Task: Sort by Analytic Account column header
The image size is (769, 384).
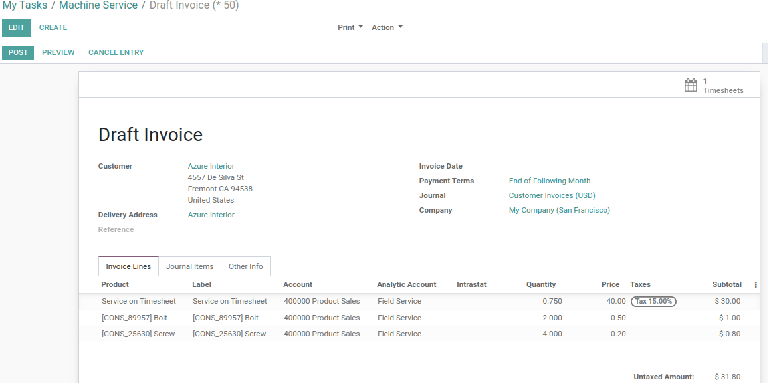Action: (x=407, y=284)
